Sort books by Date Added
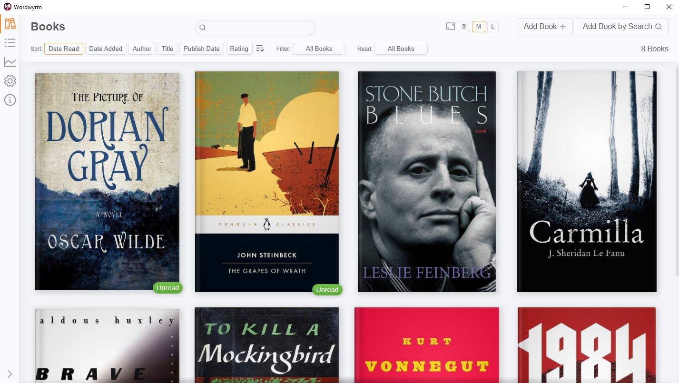Screen dimensions: 679x383 click(x=106, y=49)
